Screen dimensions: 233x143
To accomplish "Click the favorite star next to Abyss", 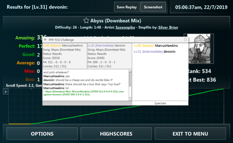I will pyautogui.click(x=86, y=21).
